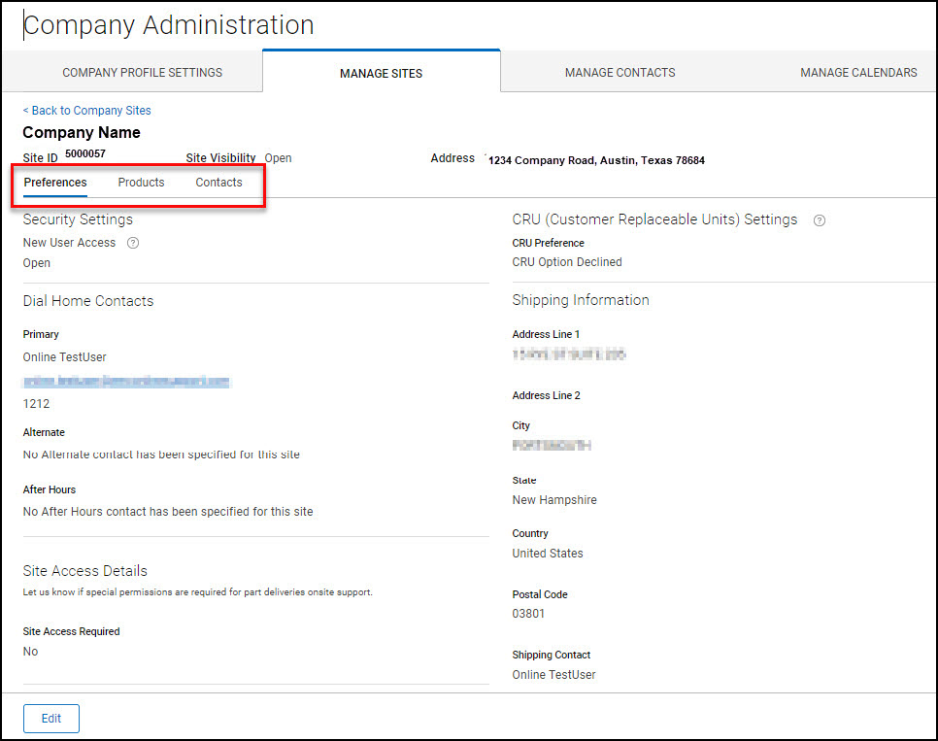Click the postal code 03801

pyautogui.click(x=528, y=614)
